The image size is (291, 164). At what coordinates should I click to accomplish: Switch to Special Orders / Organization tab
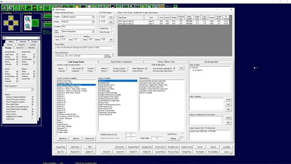(x=121, y=62)
